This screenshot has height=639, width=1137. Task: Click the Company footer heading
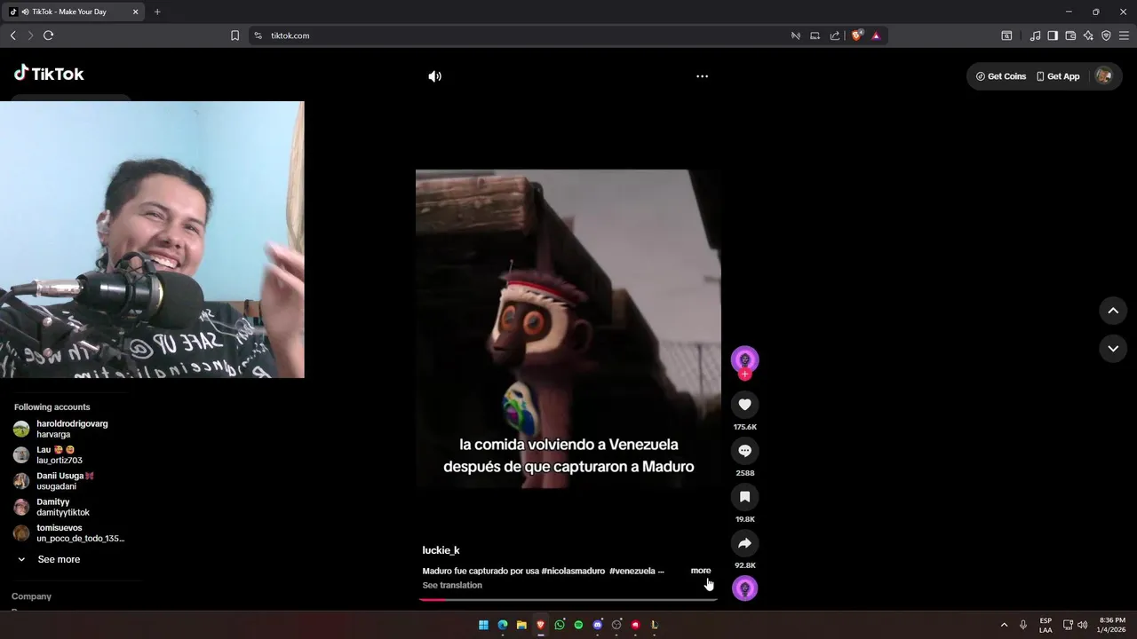point(31,596)
